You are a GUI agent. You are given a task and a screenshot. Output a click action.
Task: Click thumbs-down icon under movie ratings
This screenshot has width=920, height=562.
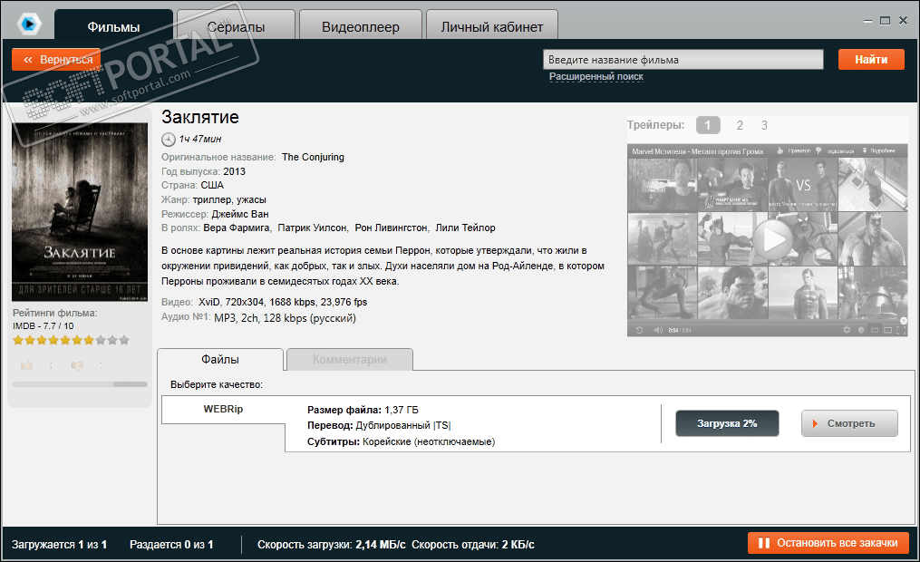[77, 365]
